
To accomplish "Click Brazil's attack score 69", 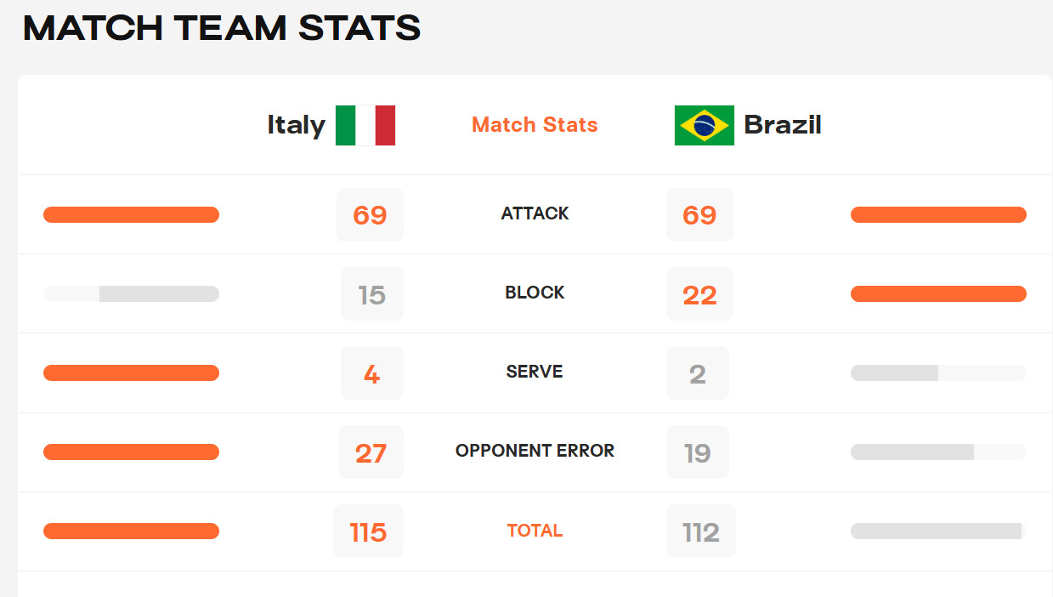I will (699, 214).
